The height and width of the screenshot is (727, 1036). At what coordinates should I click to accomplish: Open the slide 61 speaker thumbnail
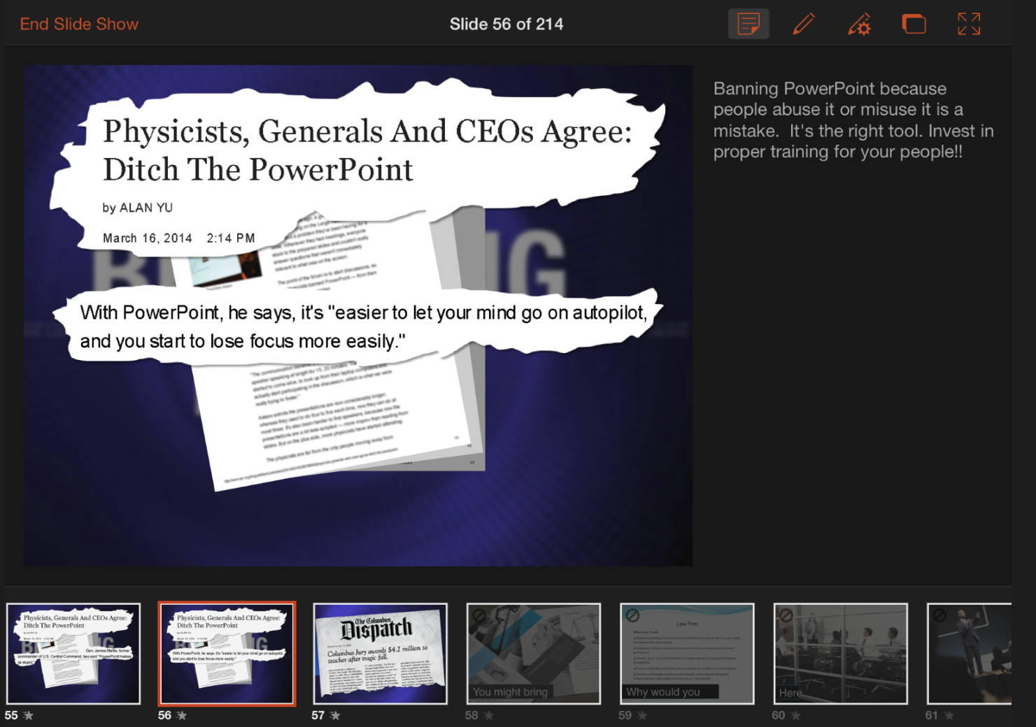point(970,654)
